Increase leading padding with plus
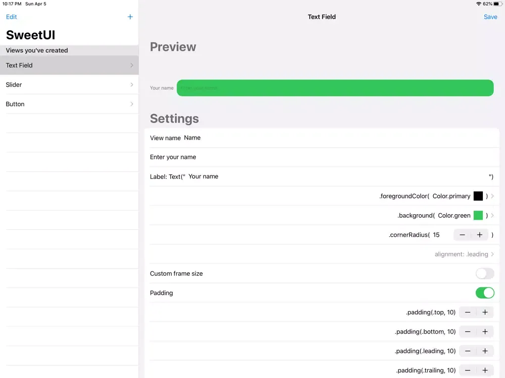The height and width of the screenshot is (378, 505). [485, 351]
